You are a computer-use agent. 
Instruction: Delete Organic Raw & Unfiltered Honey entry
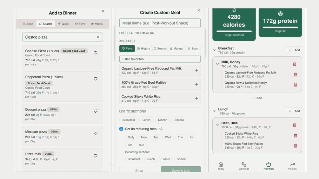296,85
